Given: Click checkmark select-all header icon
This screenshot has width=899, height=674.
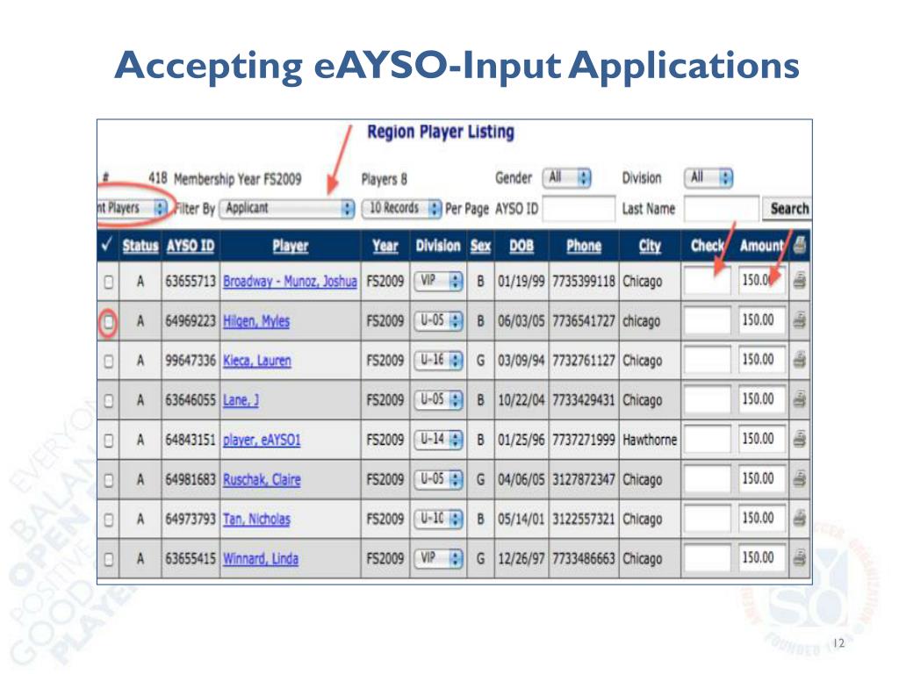Looking at the screenshot, I should 106,245.
